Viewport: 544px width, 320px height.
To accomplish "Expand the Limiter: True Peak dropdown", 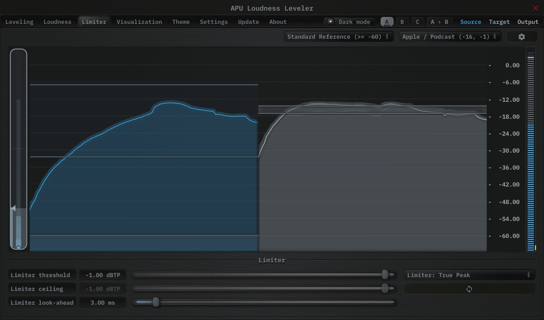I will pyautogui.click(x=469, y=275).
